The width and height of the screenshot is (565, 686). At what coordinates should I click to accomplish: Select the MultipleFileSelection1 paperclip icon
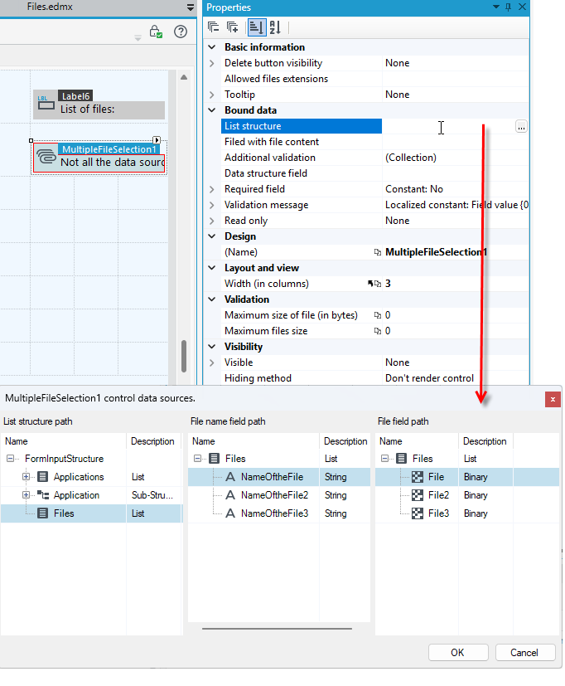(46, 156)
